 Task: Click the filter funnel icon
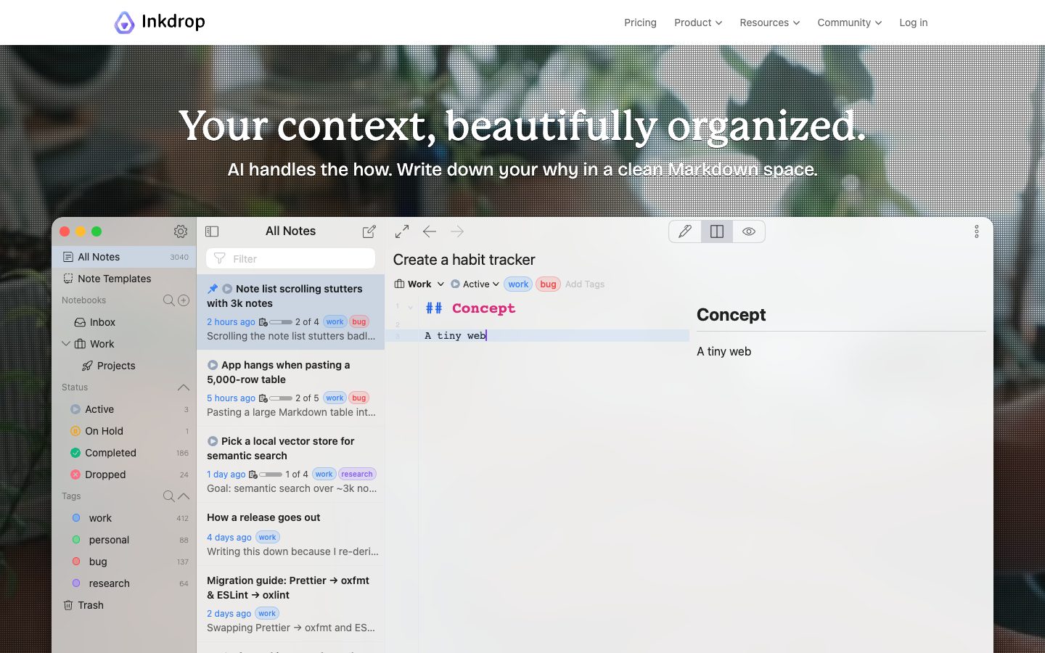click(x=220, y=258)
